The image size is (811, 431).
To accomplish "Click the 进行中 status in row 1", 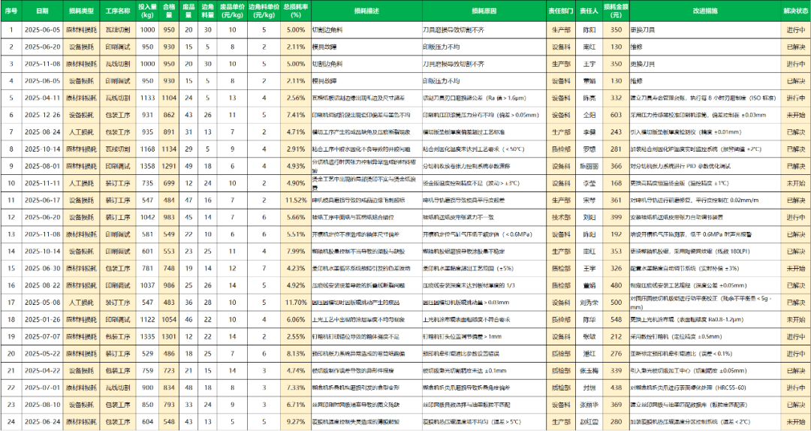I will coord(796,30).
